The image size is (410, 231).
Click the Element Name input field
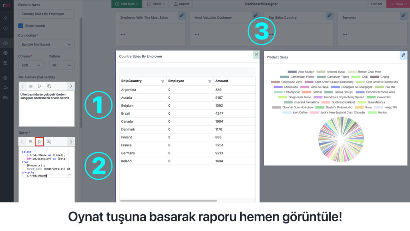[x=46, y=14]
